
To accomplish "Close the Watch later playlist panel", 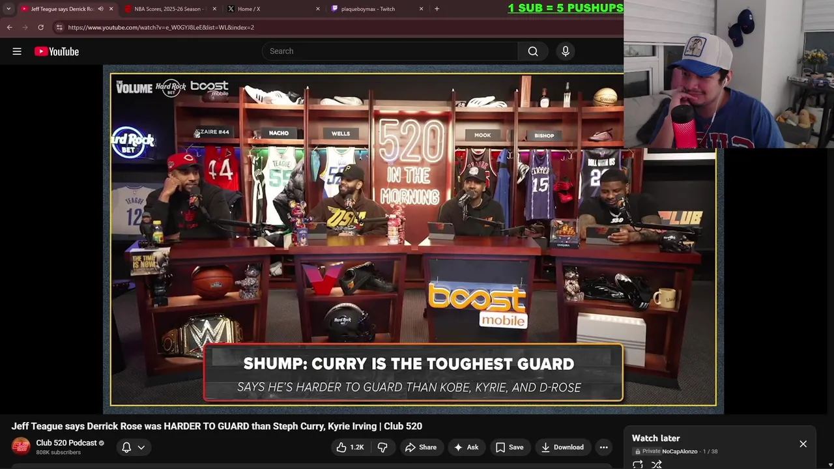I will (x=803, y=444).
